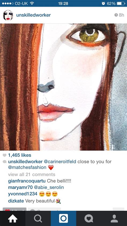The image size is (127, 226).
Task: Tap the grey heart icon beside likes
Action: point(5,155)
